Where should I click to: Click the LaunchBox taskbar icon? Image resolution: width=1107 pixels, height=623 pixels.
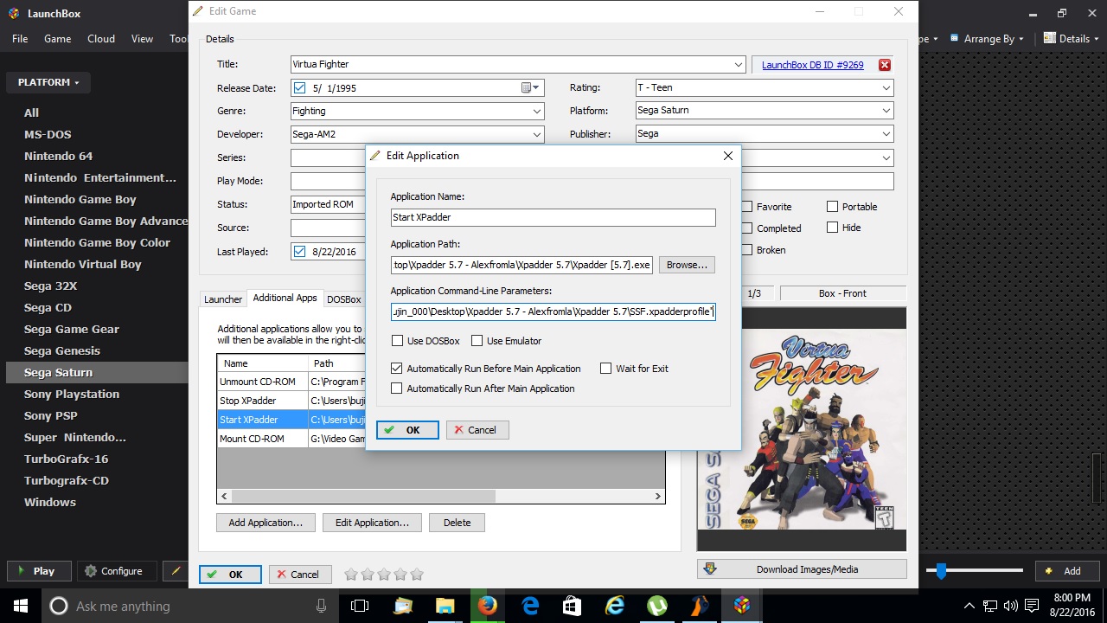tap(741, 606)
